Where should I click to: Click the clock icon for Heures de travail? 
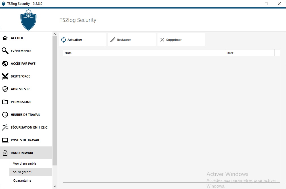point(5,115)
